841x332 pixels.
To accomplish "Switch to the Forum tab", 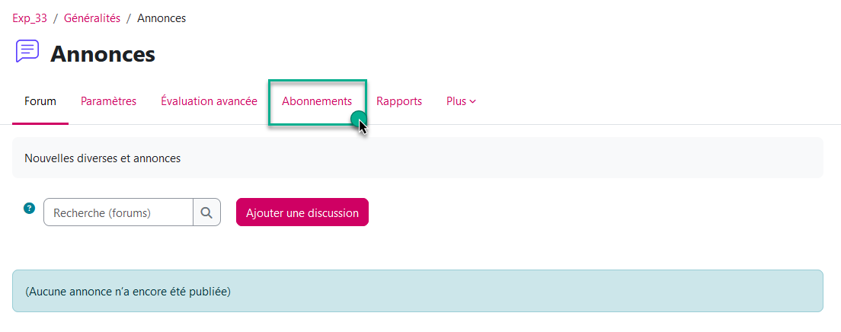I will (x=40, y=101).
